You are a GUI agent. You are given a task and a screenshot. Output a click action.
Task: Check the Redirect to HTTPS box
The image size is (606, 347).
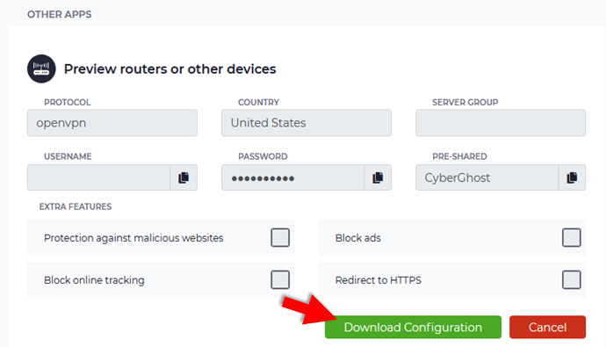coord(571,279)
